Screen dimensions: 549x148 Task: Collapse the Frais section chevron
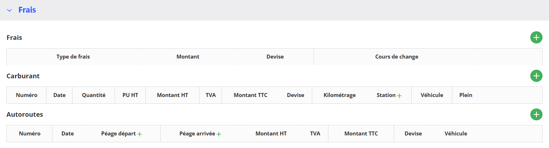point(9,10)
